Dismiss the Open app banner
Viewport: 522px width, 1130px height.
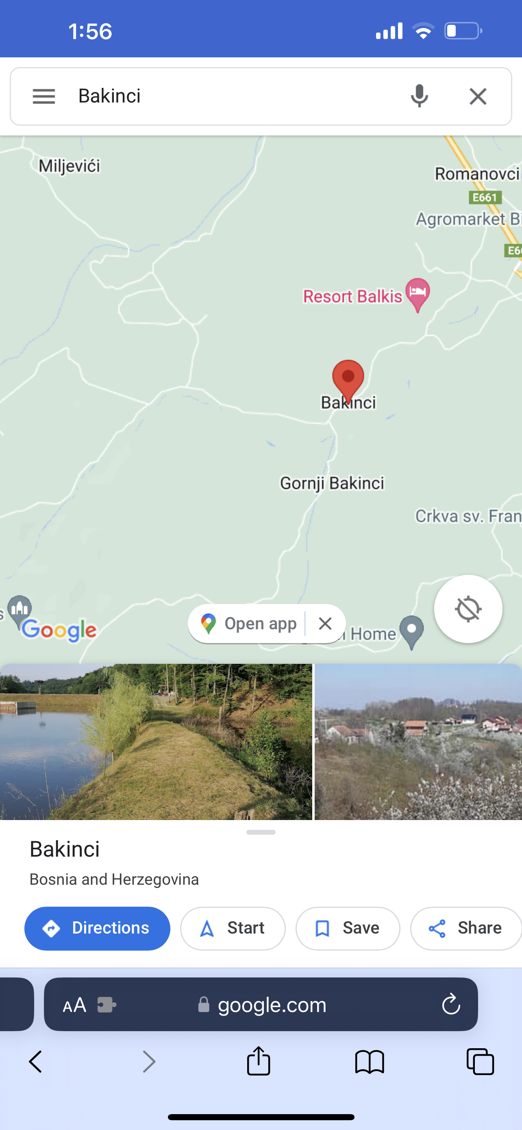[x=325, y=623]
